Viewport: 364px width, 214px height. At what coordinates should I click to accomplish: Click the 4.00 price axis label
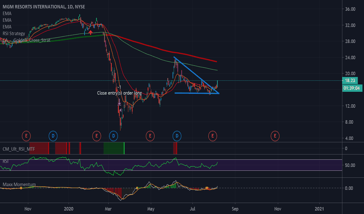(349, 139)
